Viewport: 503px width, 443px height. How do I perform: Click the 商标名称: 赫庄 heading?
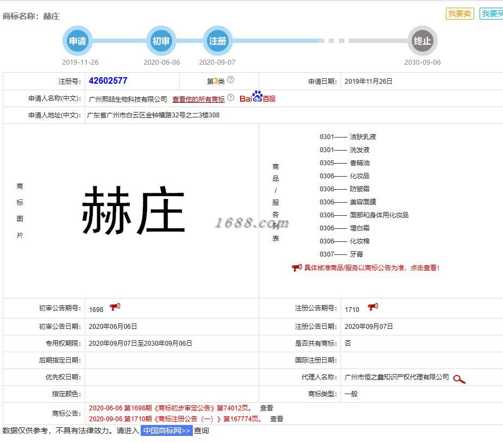coord(31,16)
